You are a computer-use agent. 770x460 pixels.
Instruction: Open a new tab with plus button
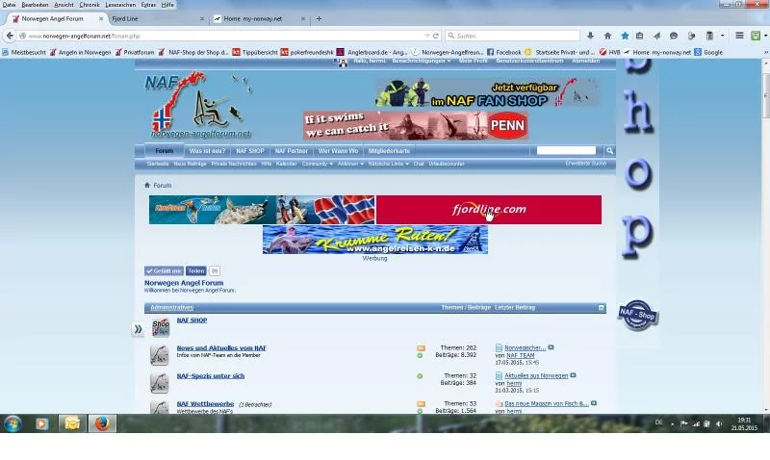[x=319, y=18]
